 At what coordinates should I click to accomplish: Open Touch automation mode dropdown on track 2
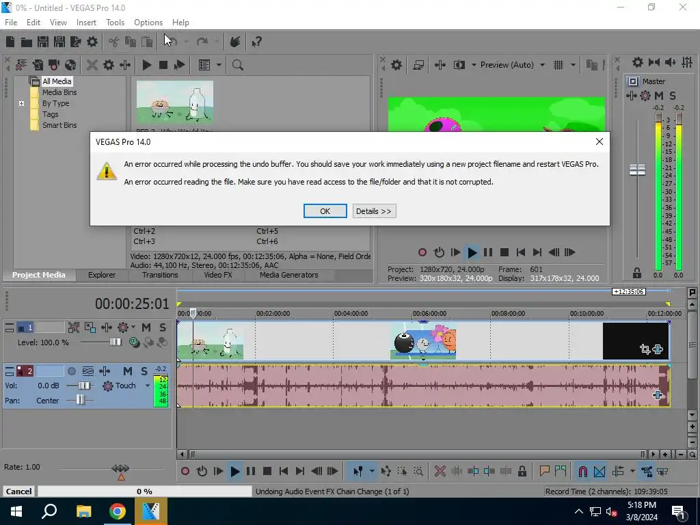tap(148, 386)
